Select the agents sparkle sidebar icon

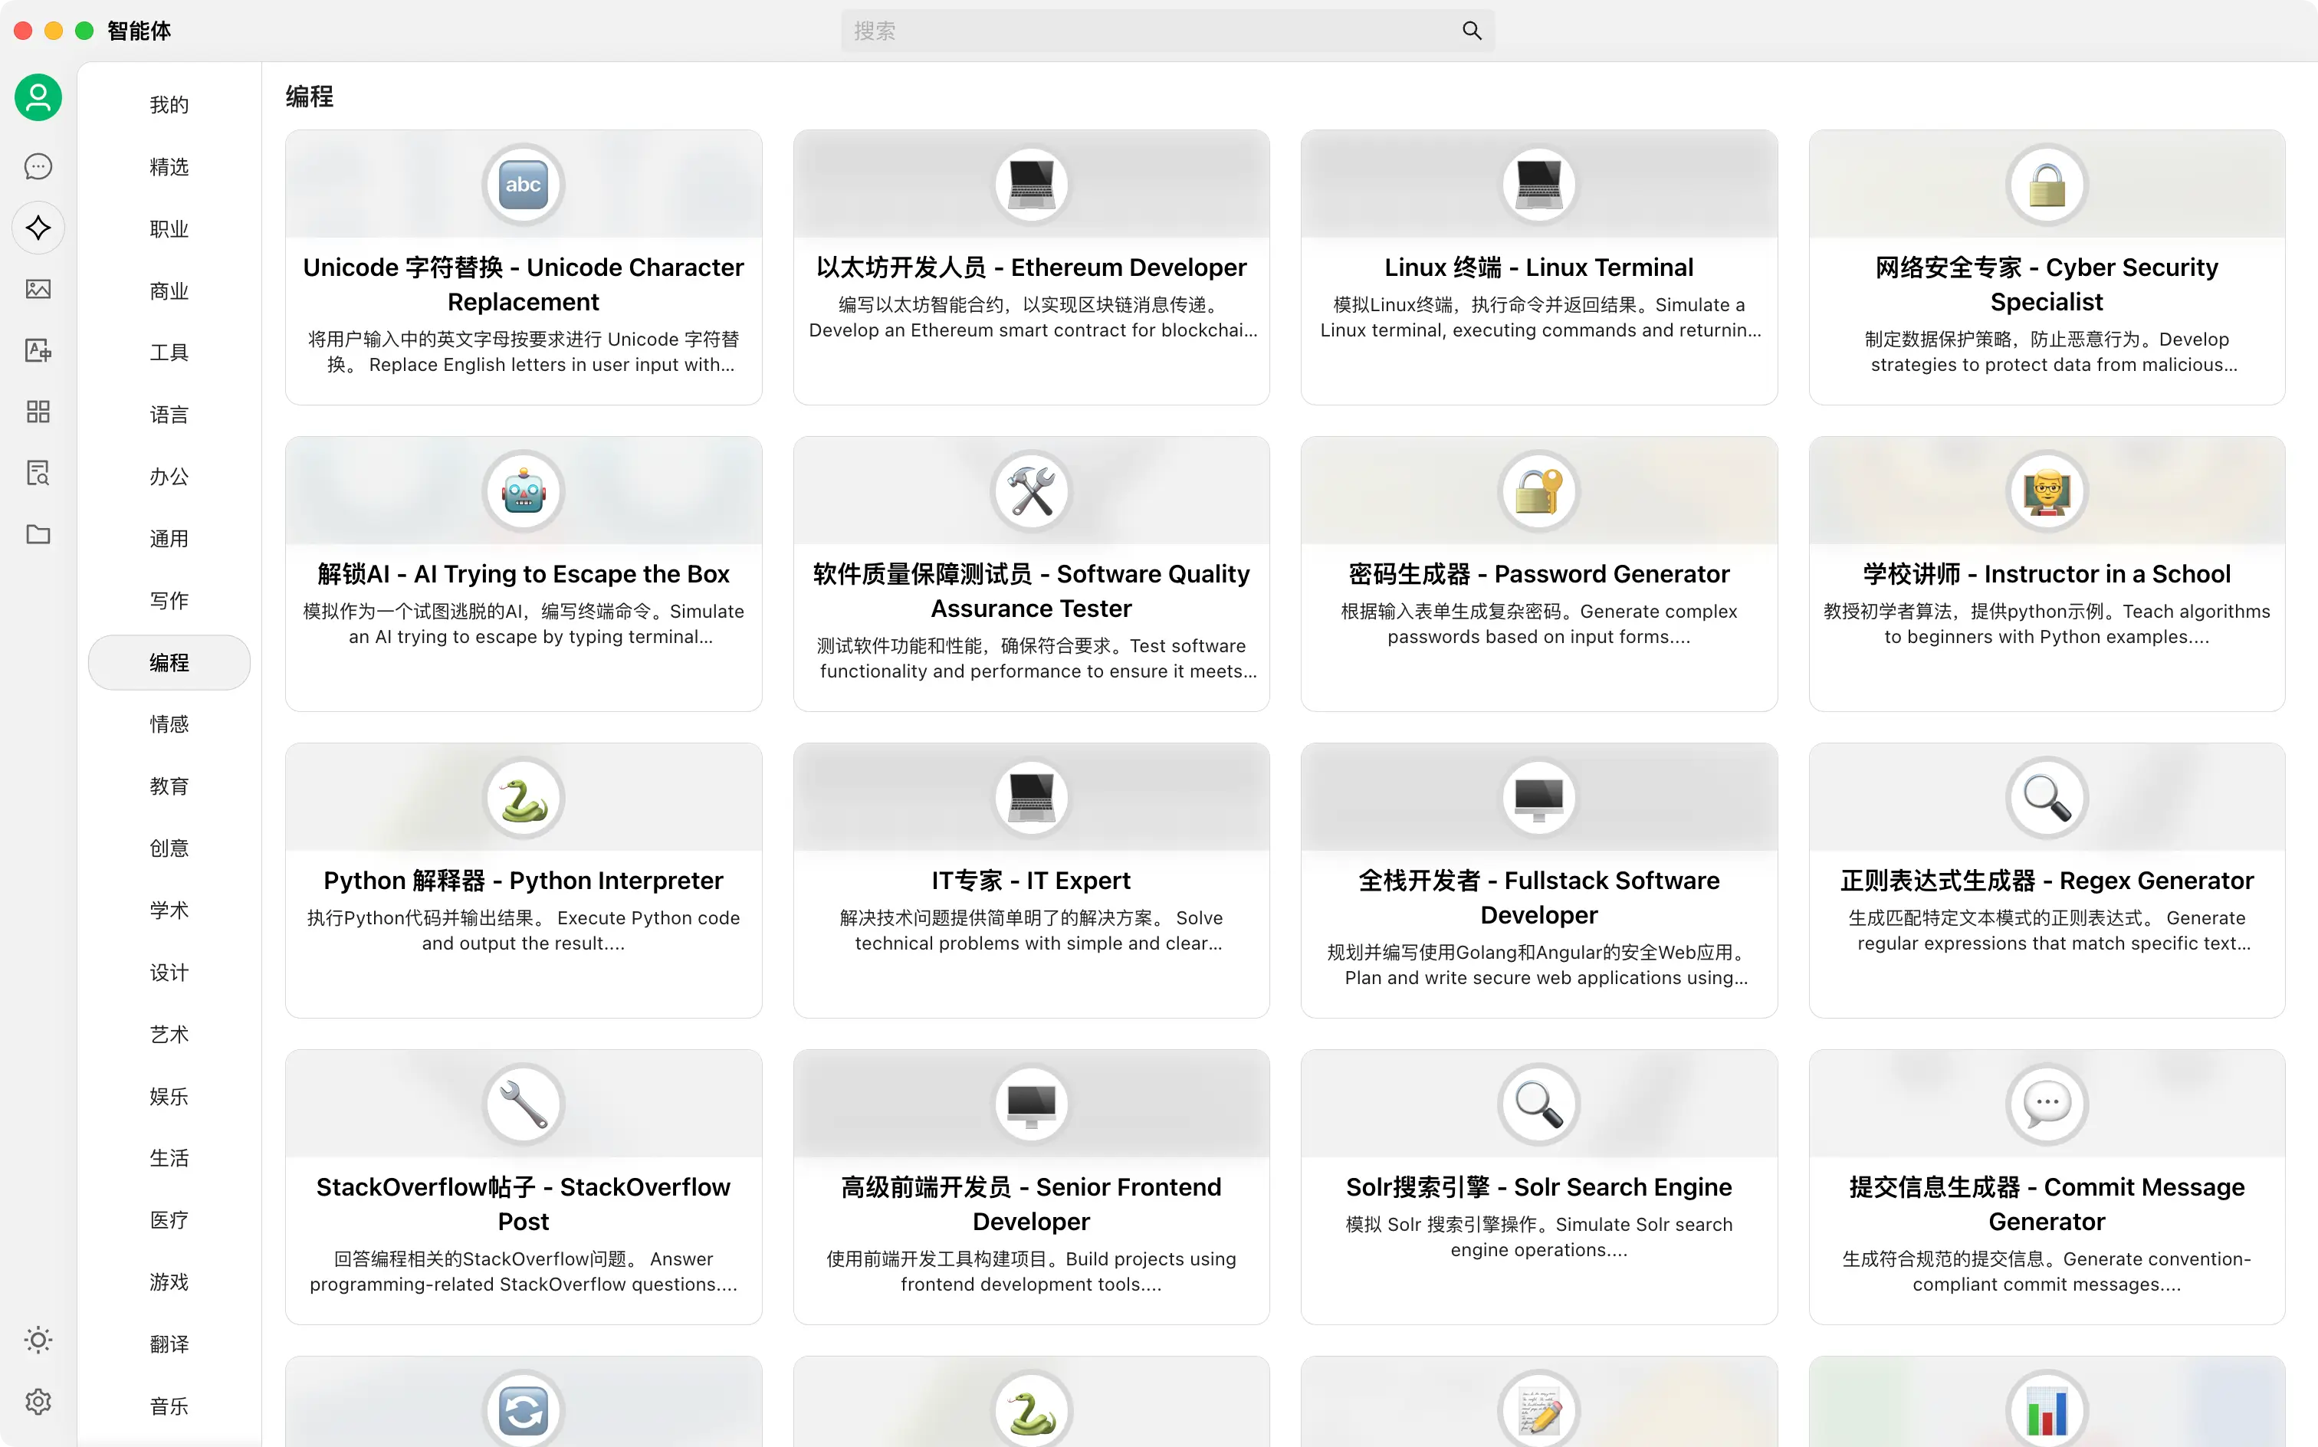point(38,228)
